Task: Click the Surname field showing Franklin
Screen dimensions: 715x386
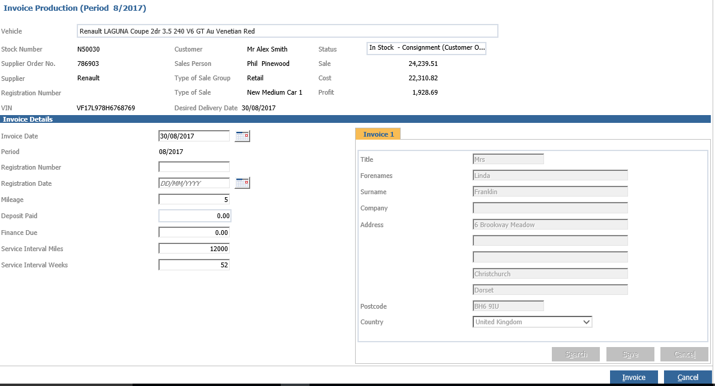Action: 551,192
